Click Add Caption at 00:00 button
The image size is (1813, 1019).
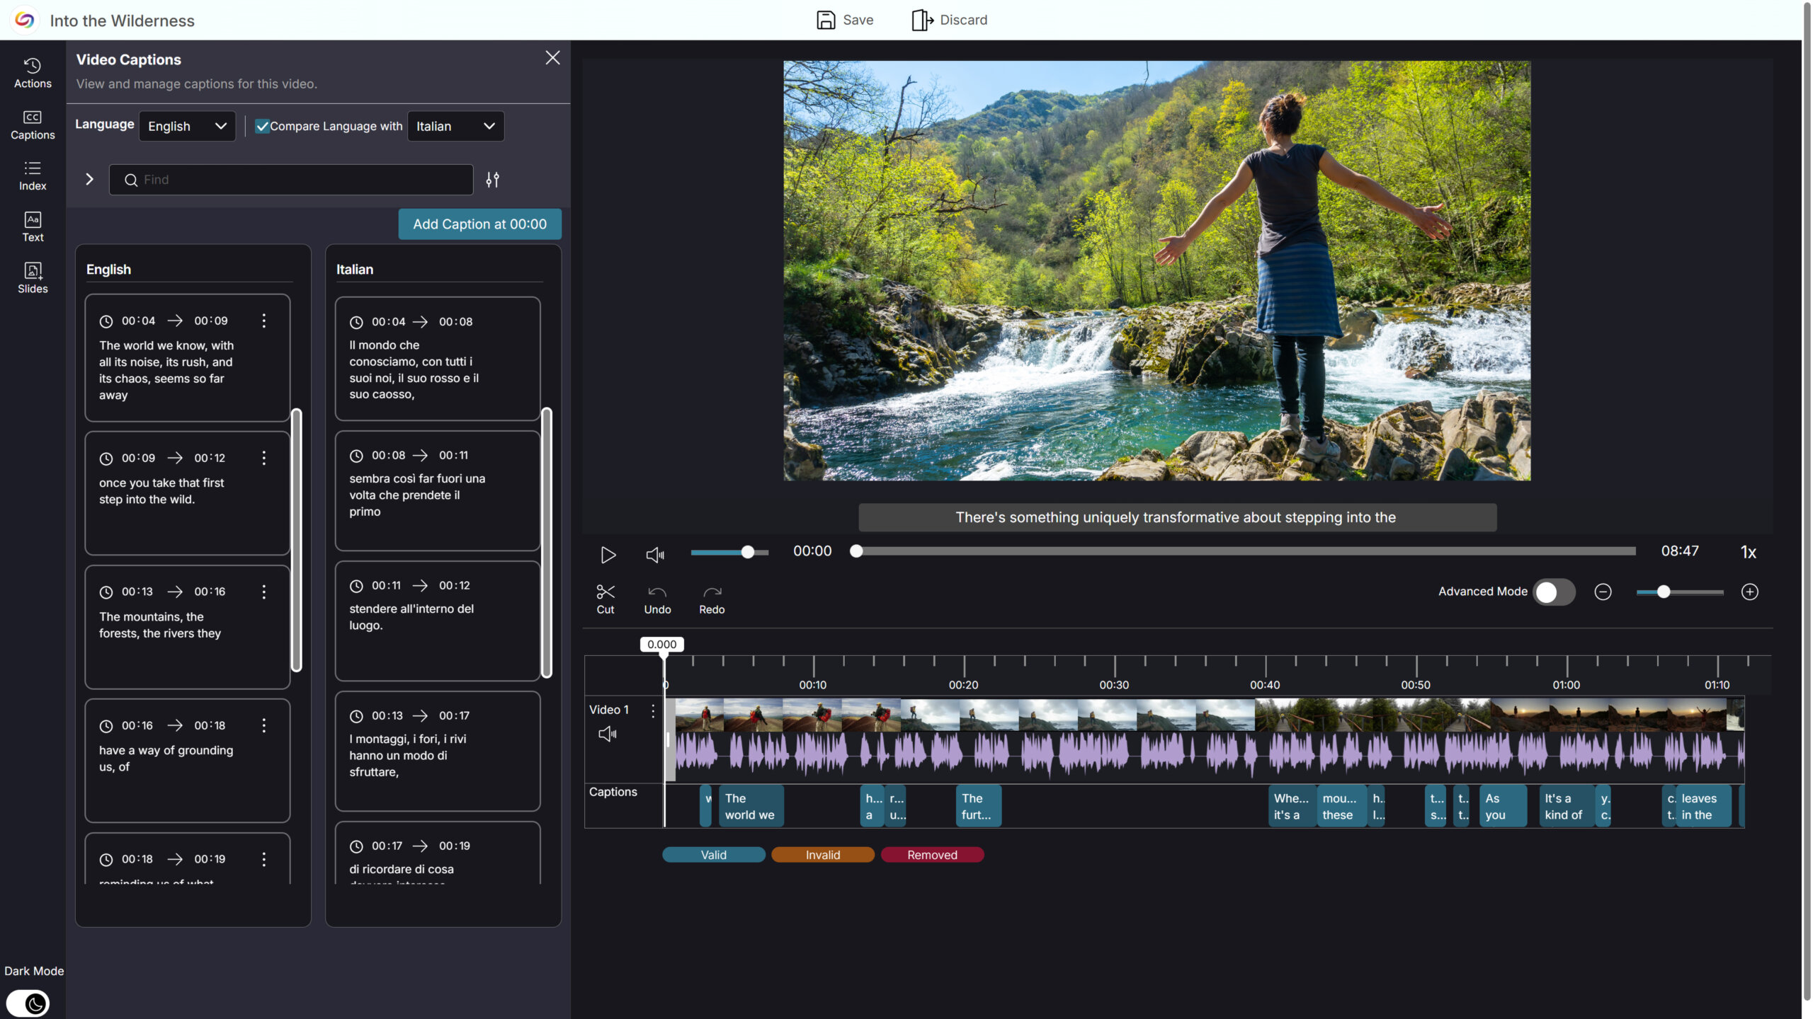tap(479, 224)
